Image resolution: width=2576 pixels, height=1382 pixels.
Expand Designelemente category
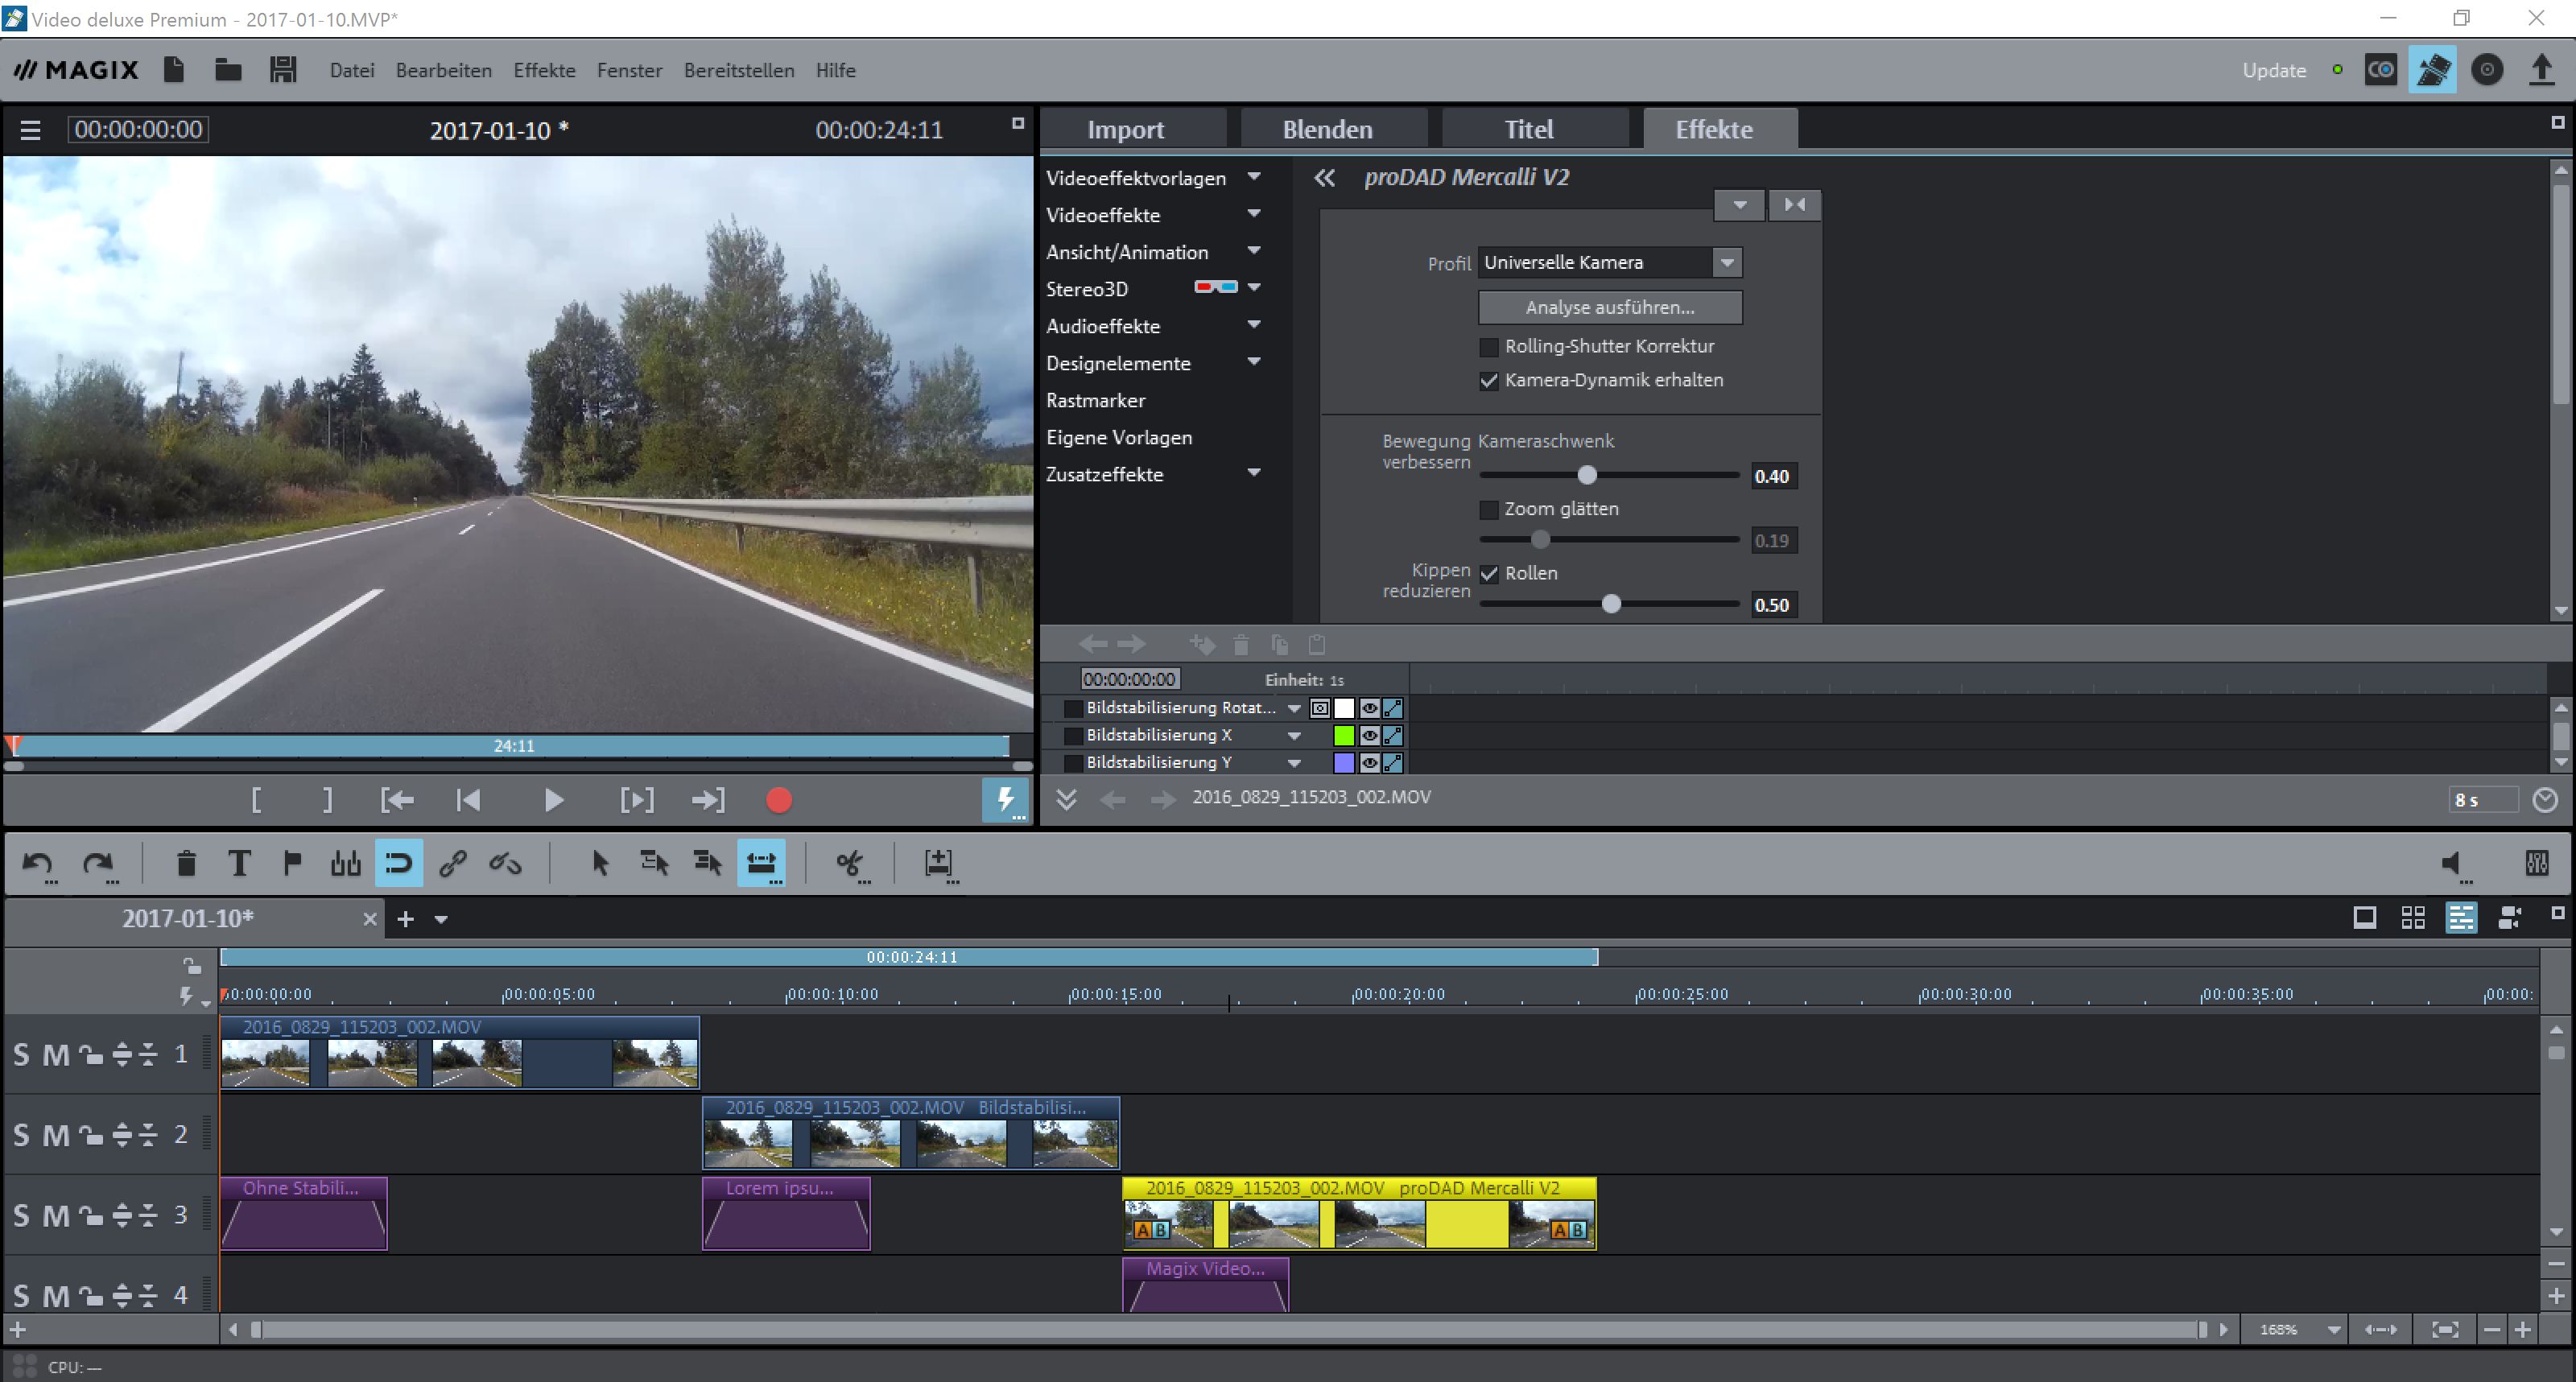click(x=1254, y=362)
